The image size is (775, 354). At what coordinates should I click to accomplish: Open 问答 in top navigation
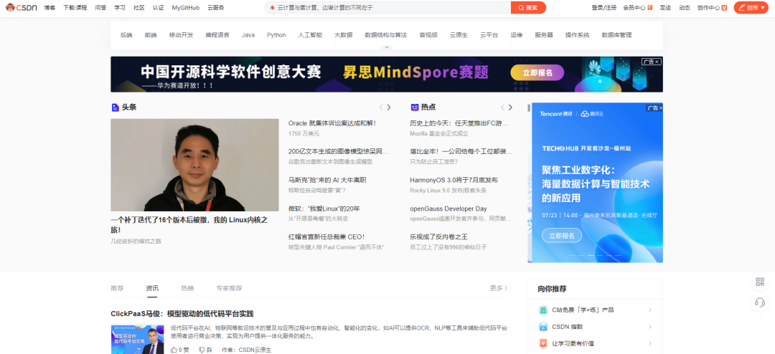click(x=101, y=7)
